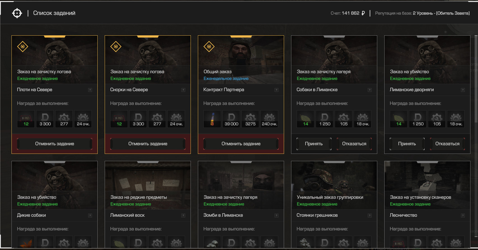Open the help icon next to Лиманские дворняги

(463, 90)
